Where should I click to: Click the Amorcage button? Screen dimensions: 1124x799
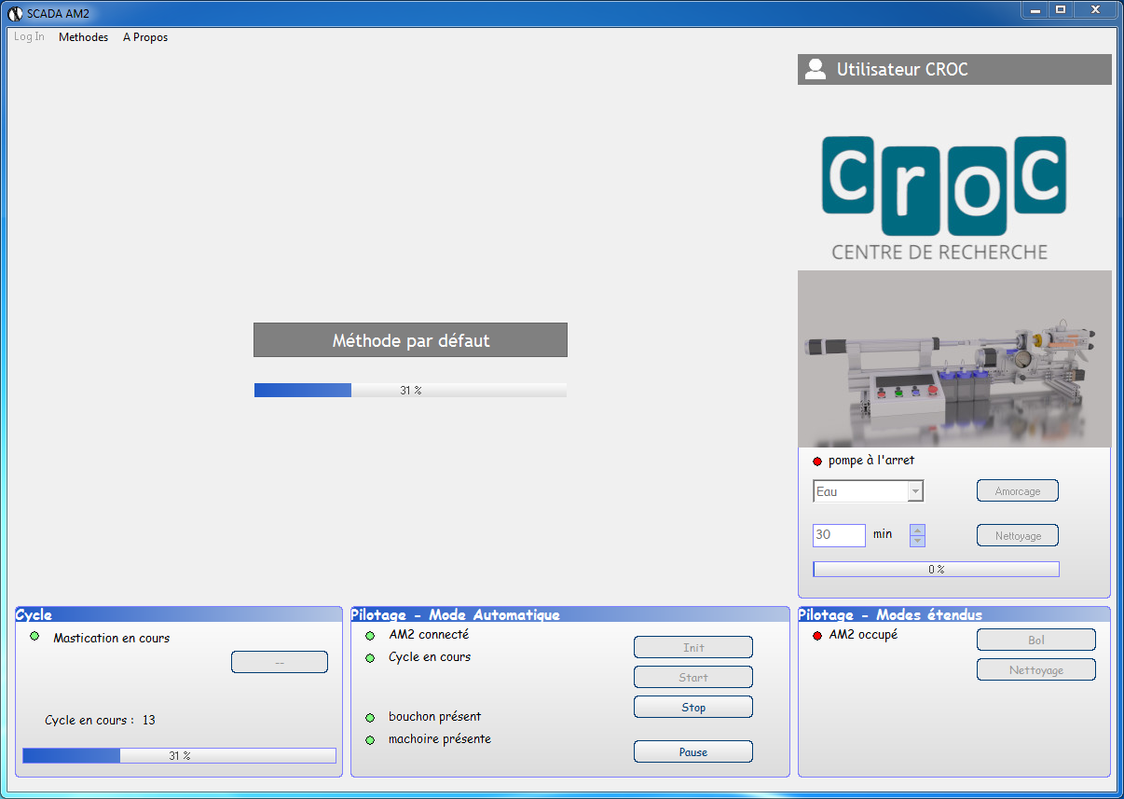[x=1018, y=491]
